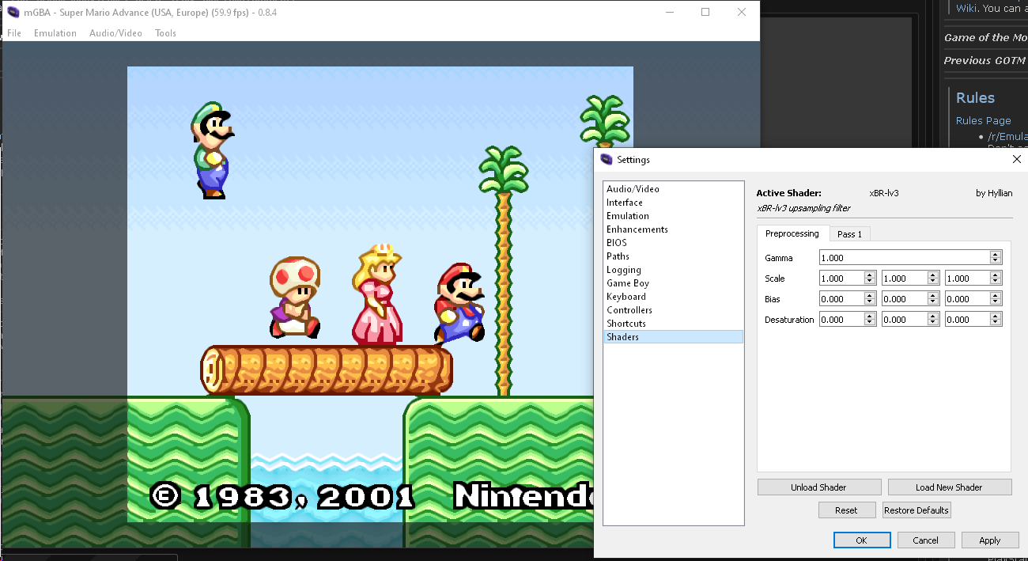
Task: Increase the Gamma value with the up arrow
Action: (996, 255)
